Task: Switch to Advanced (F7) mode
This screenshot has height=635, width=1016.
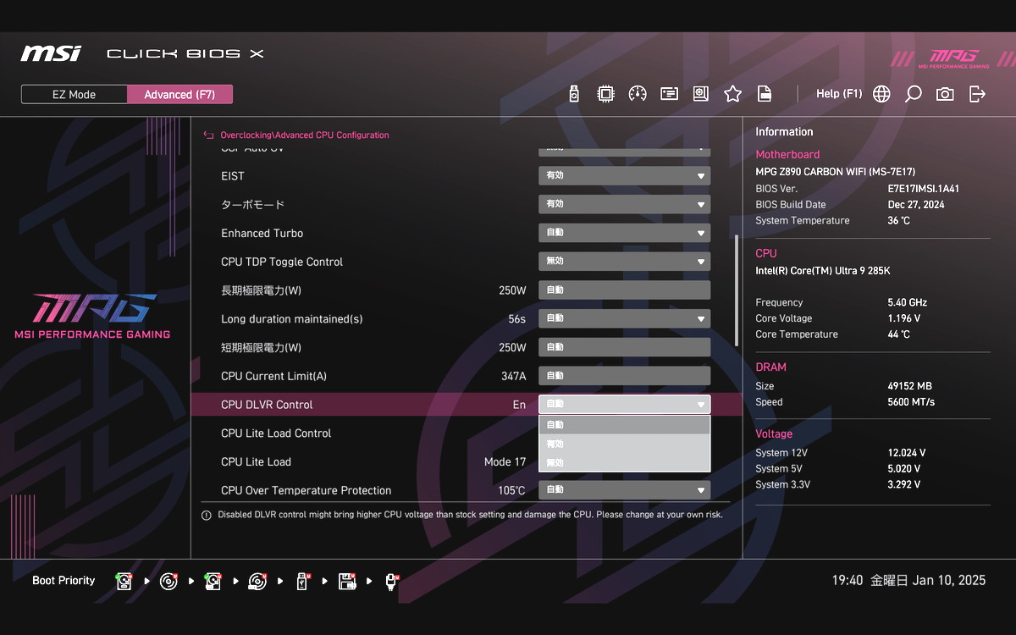Action: [x=179, y=94]
